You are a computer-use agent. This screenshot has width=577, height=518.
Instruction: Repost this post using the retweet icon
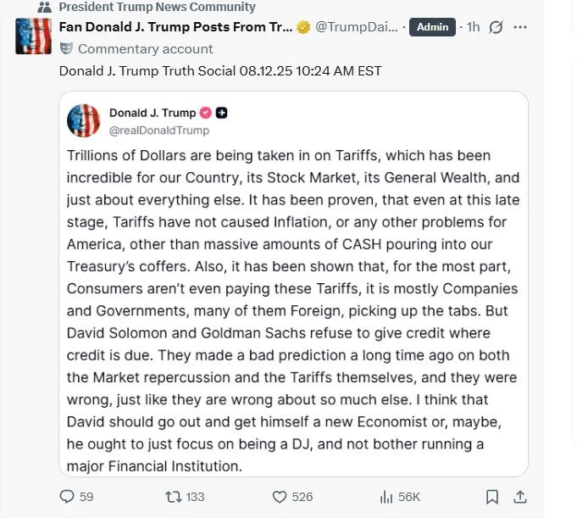pyautogui.click(x=173, y=496)
